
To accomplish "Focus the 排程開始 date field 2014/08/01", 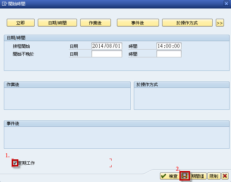I will pos(107,46).
